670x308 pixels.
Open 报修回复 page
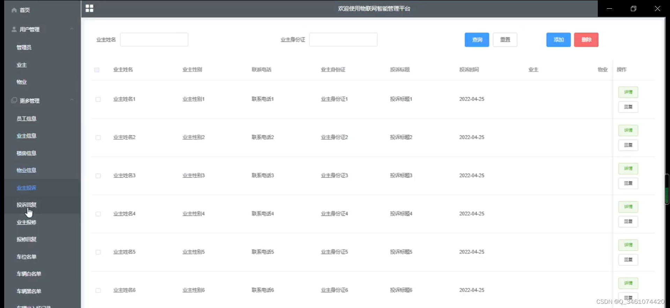click(x=27, y=239)
